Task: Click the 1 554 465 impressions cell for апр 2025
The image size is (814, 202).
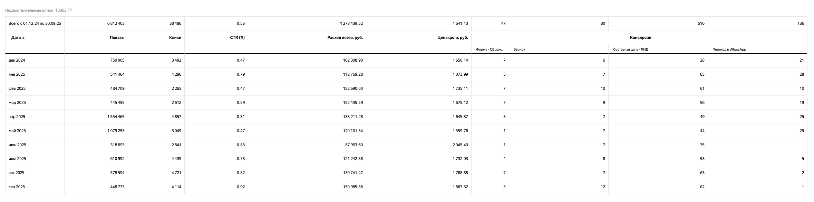Action: tap(116, 117)
